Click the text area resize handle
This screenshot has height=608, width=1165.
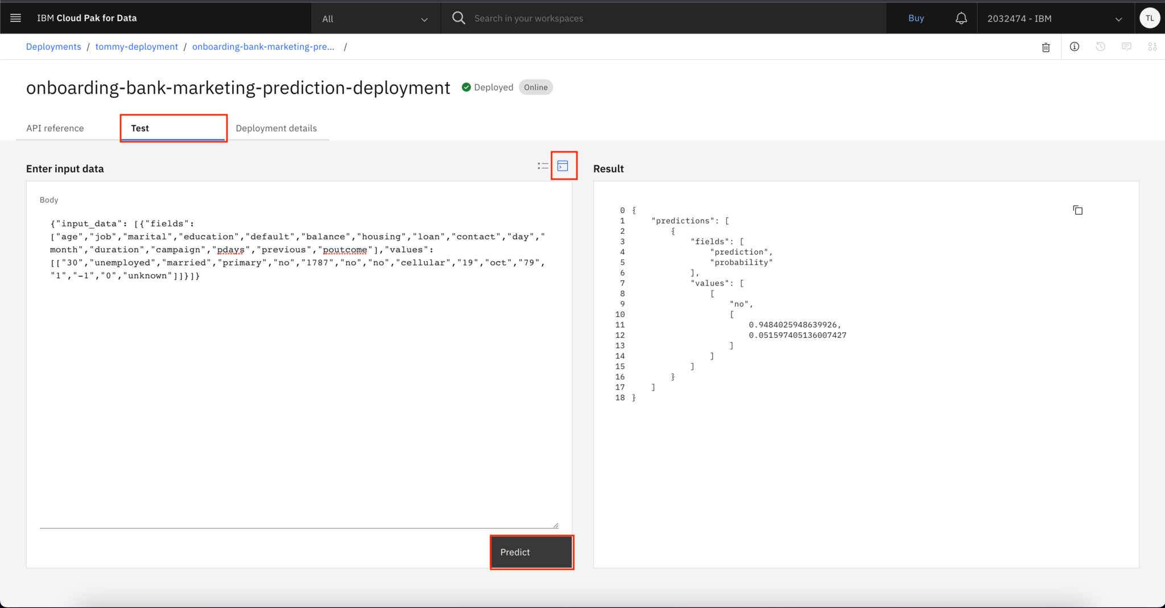point(555,525)
